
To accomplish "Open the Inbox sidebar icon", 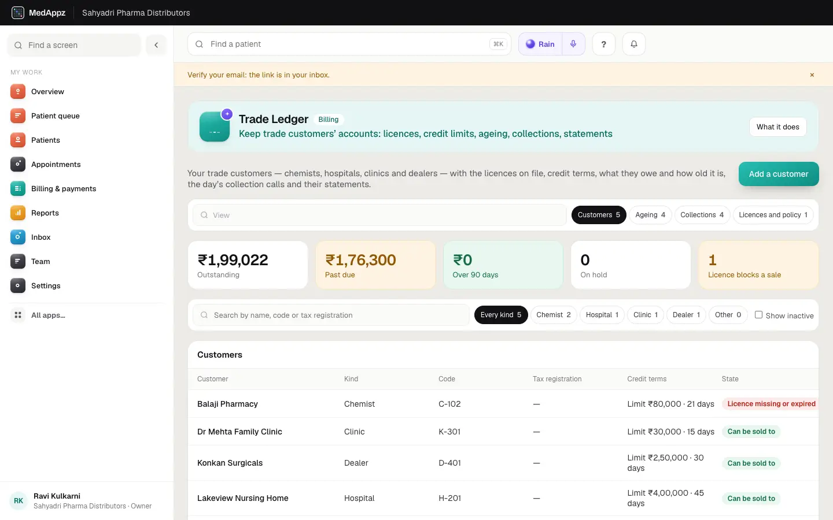I will (x=18, y=237).
